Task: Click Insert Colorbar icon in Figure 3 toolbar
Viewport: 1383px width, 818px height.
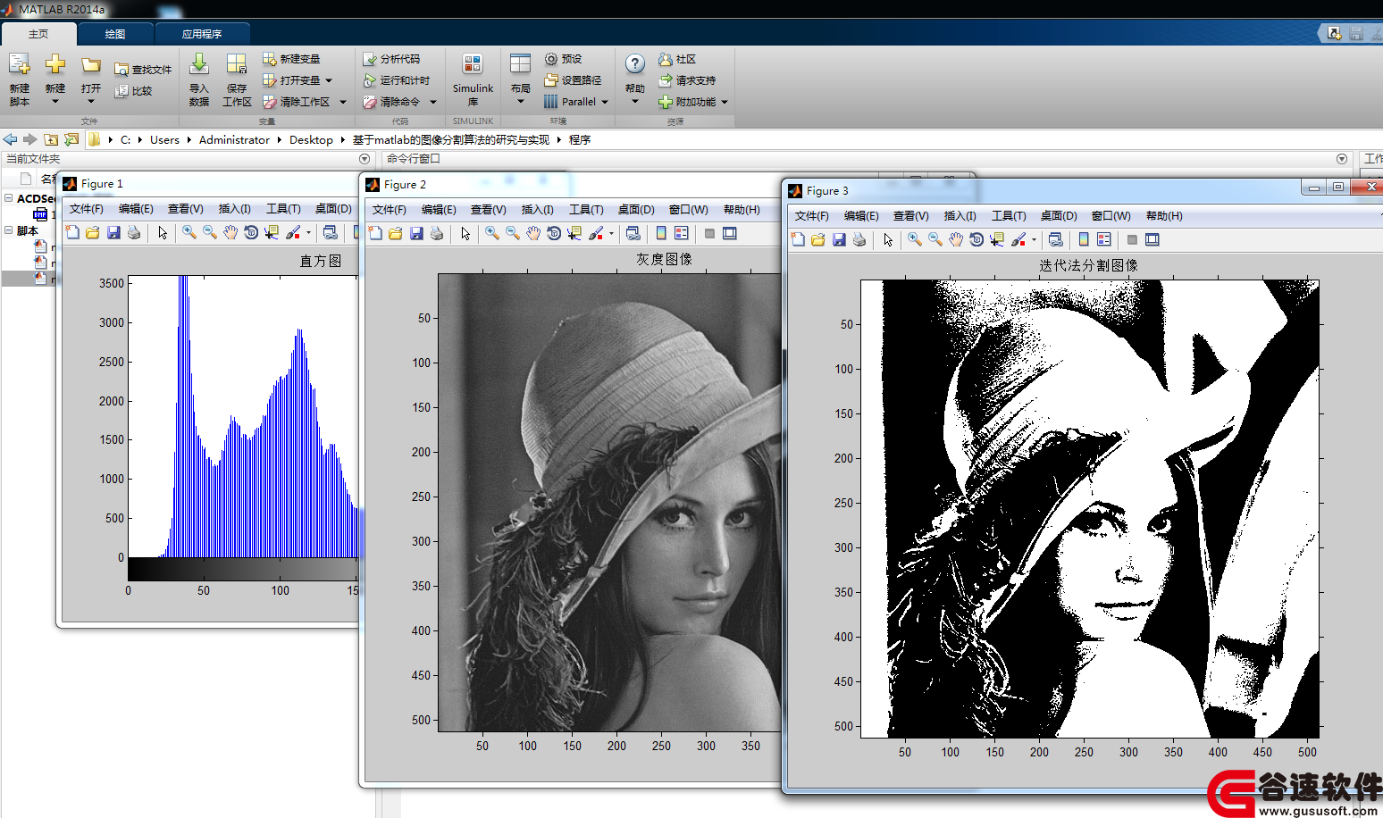Action: point(1083,239)
